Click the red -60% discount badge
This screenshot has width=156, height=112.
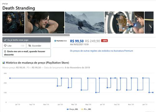[x=105, y=41]
